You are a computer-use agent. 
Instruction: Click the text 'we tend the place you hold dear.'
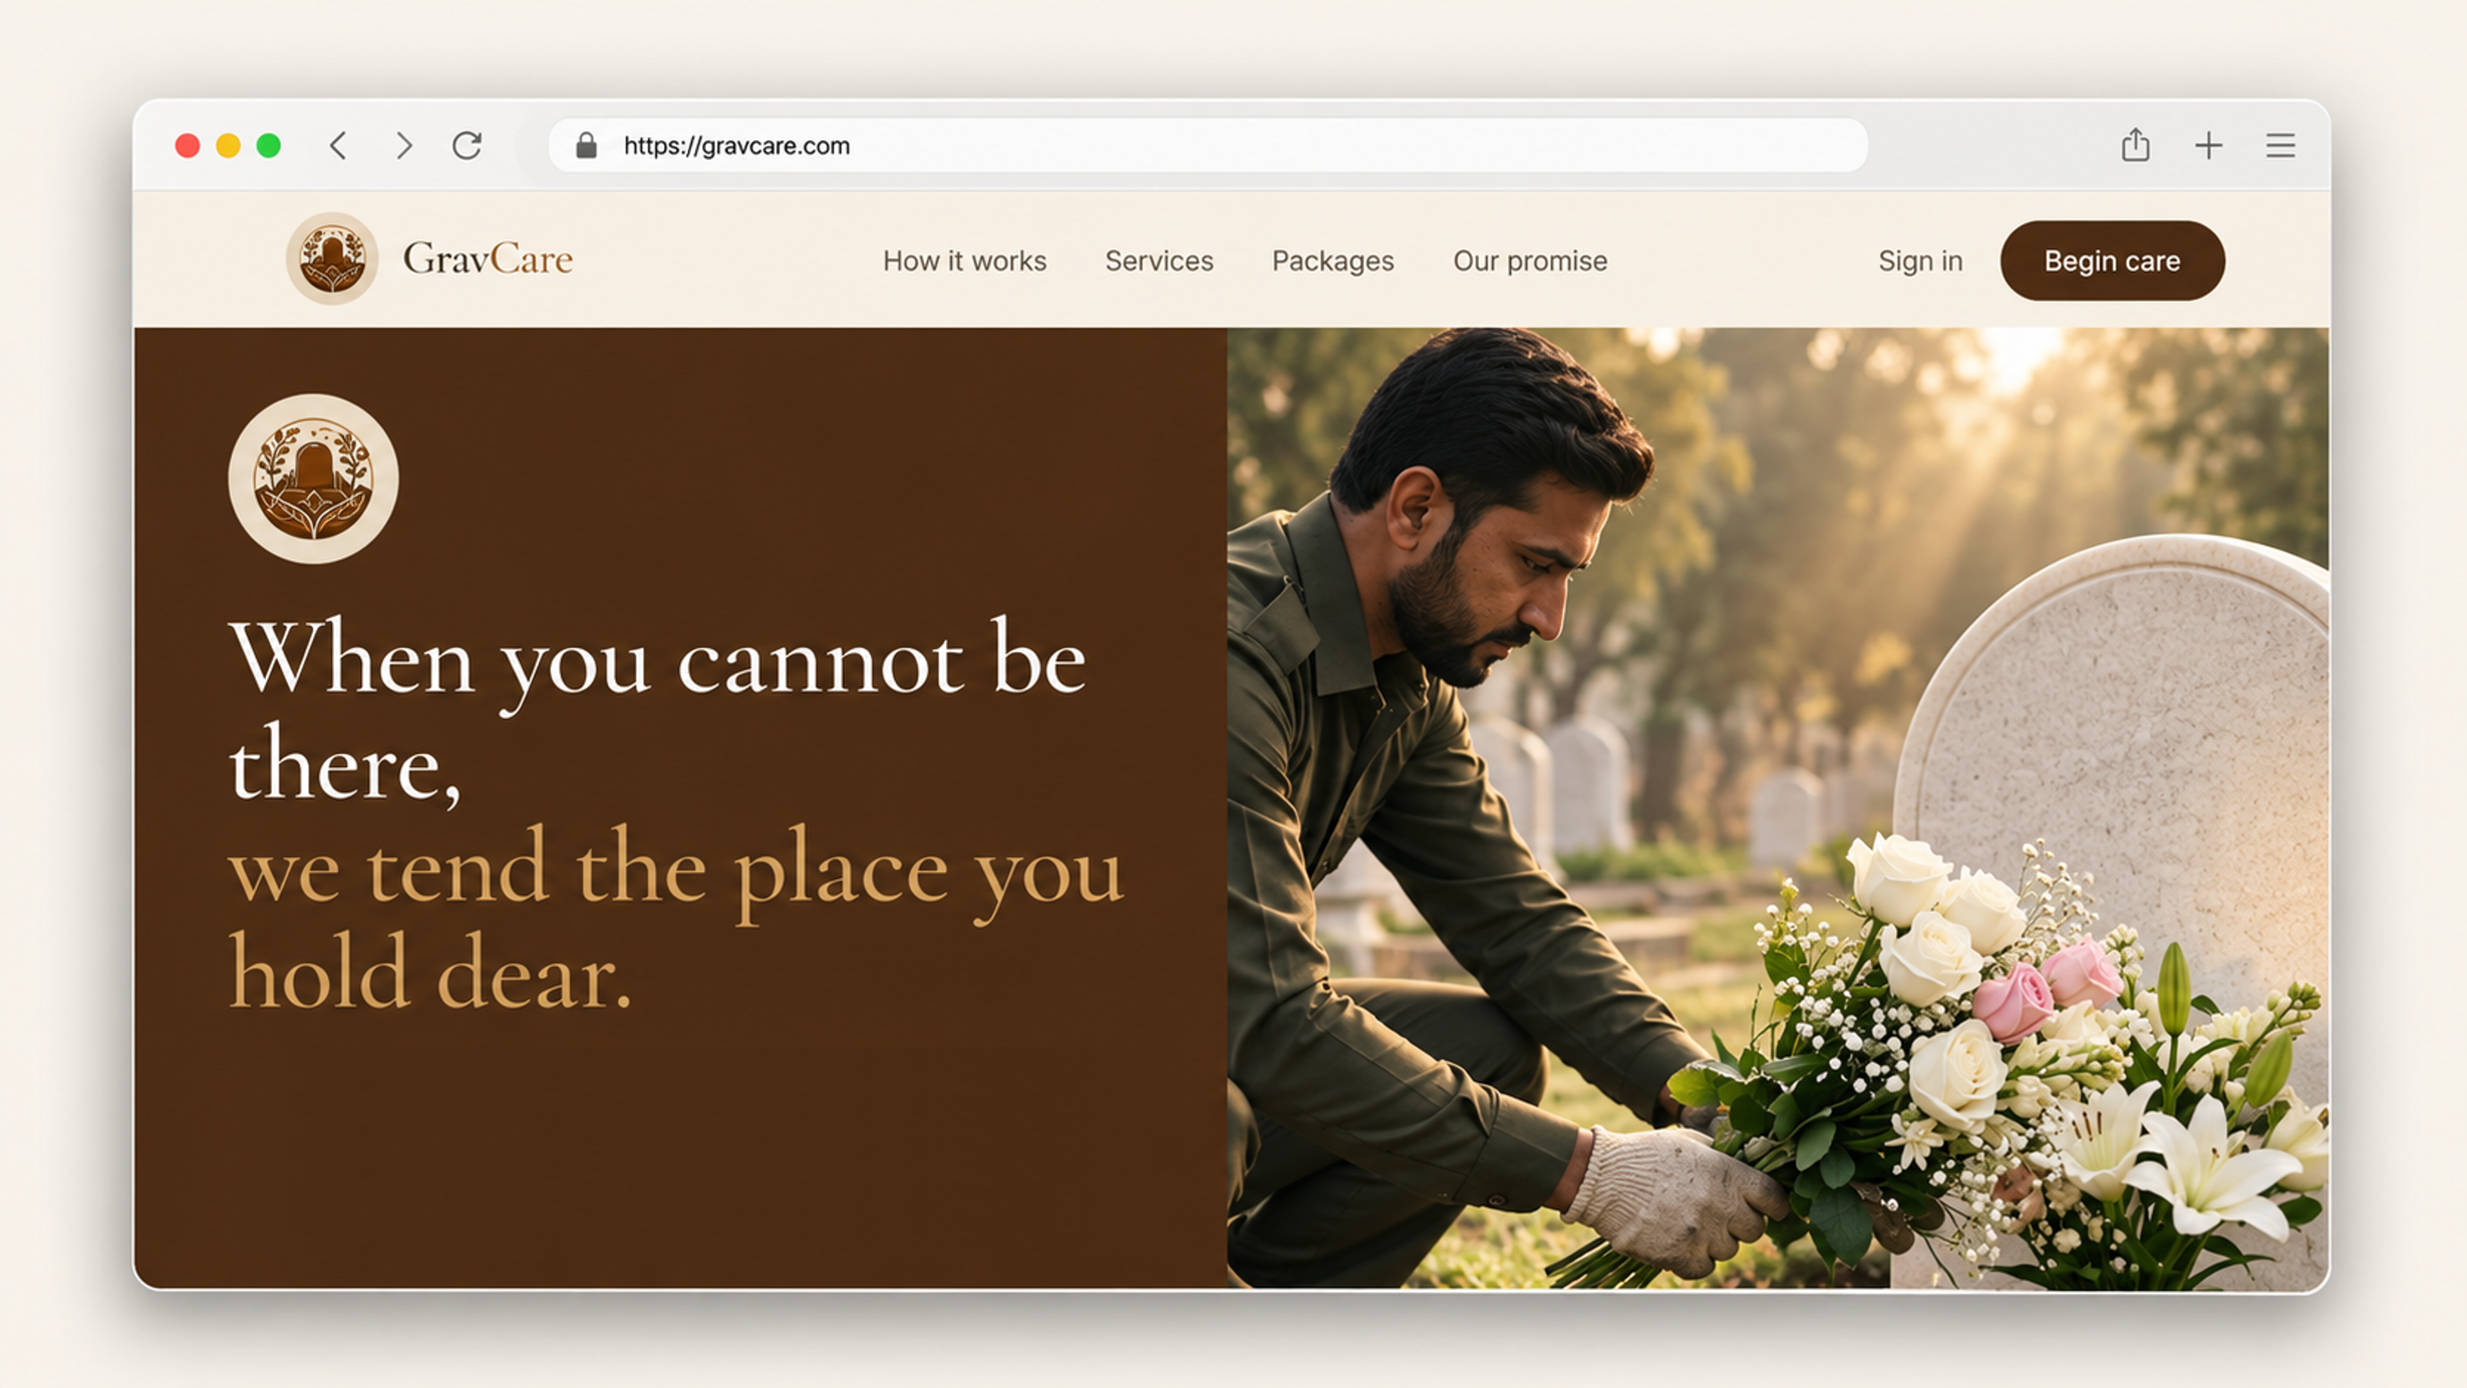[x=676, y=917]
